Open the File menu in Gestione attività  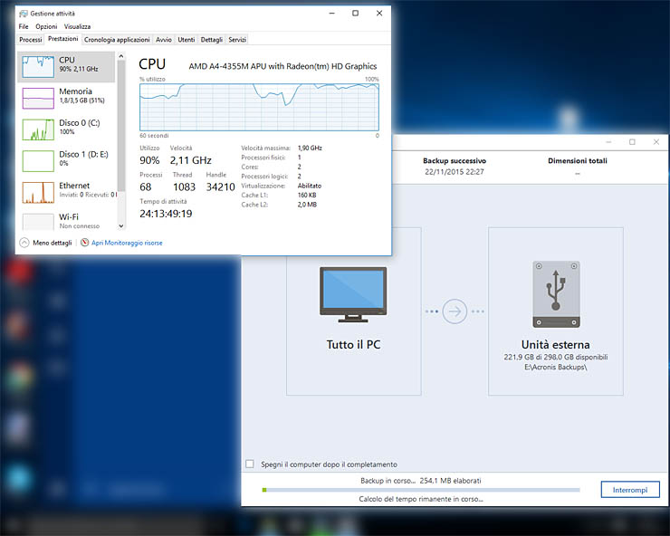click(x=24, y=26)
